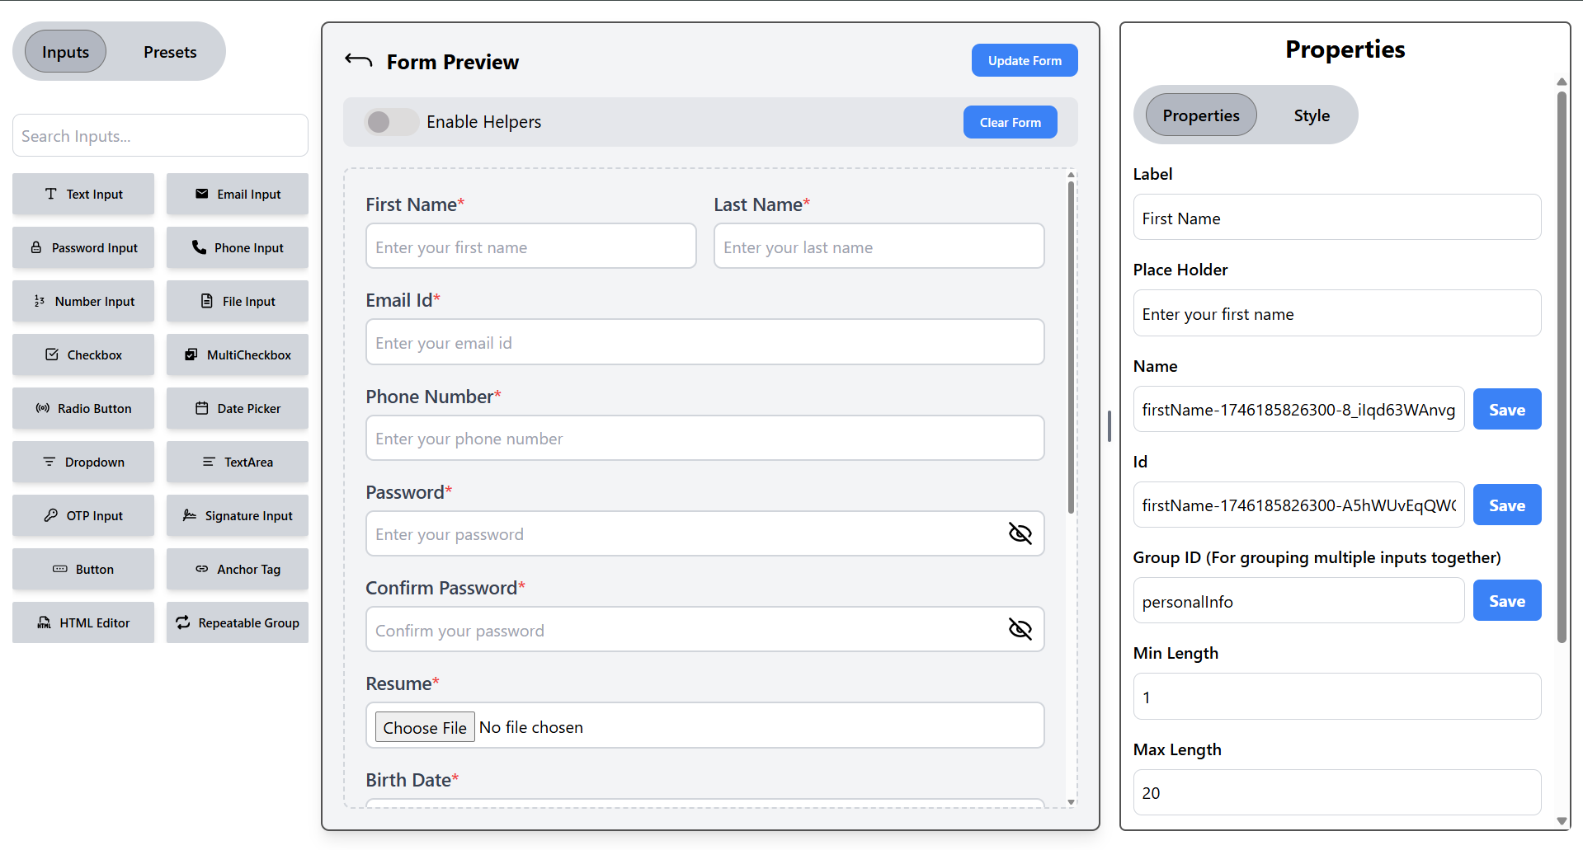
Task: Add a Repeatable Group element
Action: (x=238, y=622)
